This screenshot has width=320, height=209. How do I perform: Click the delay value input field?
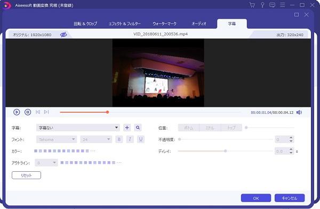coord(282,151)
